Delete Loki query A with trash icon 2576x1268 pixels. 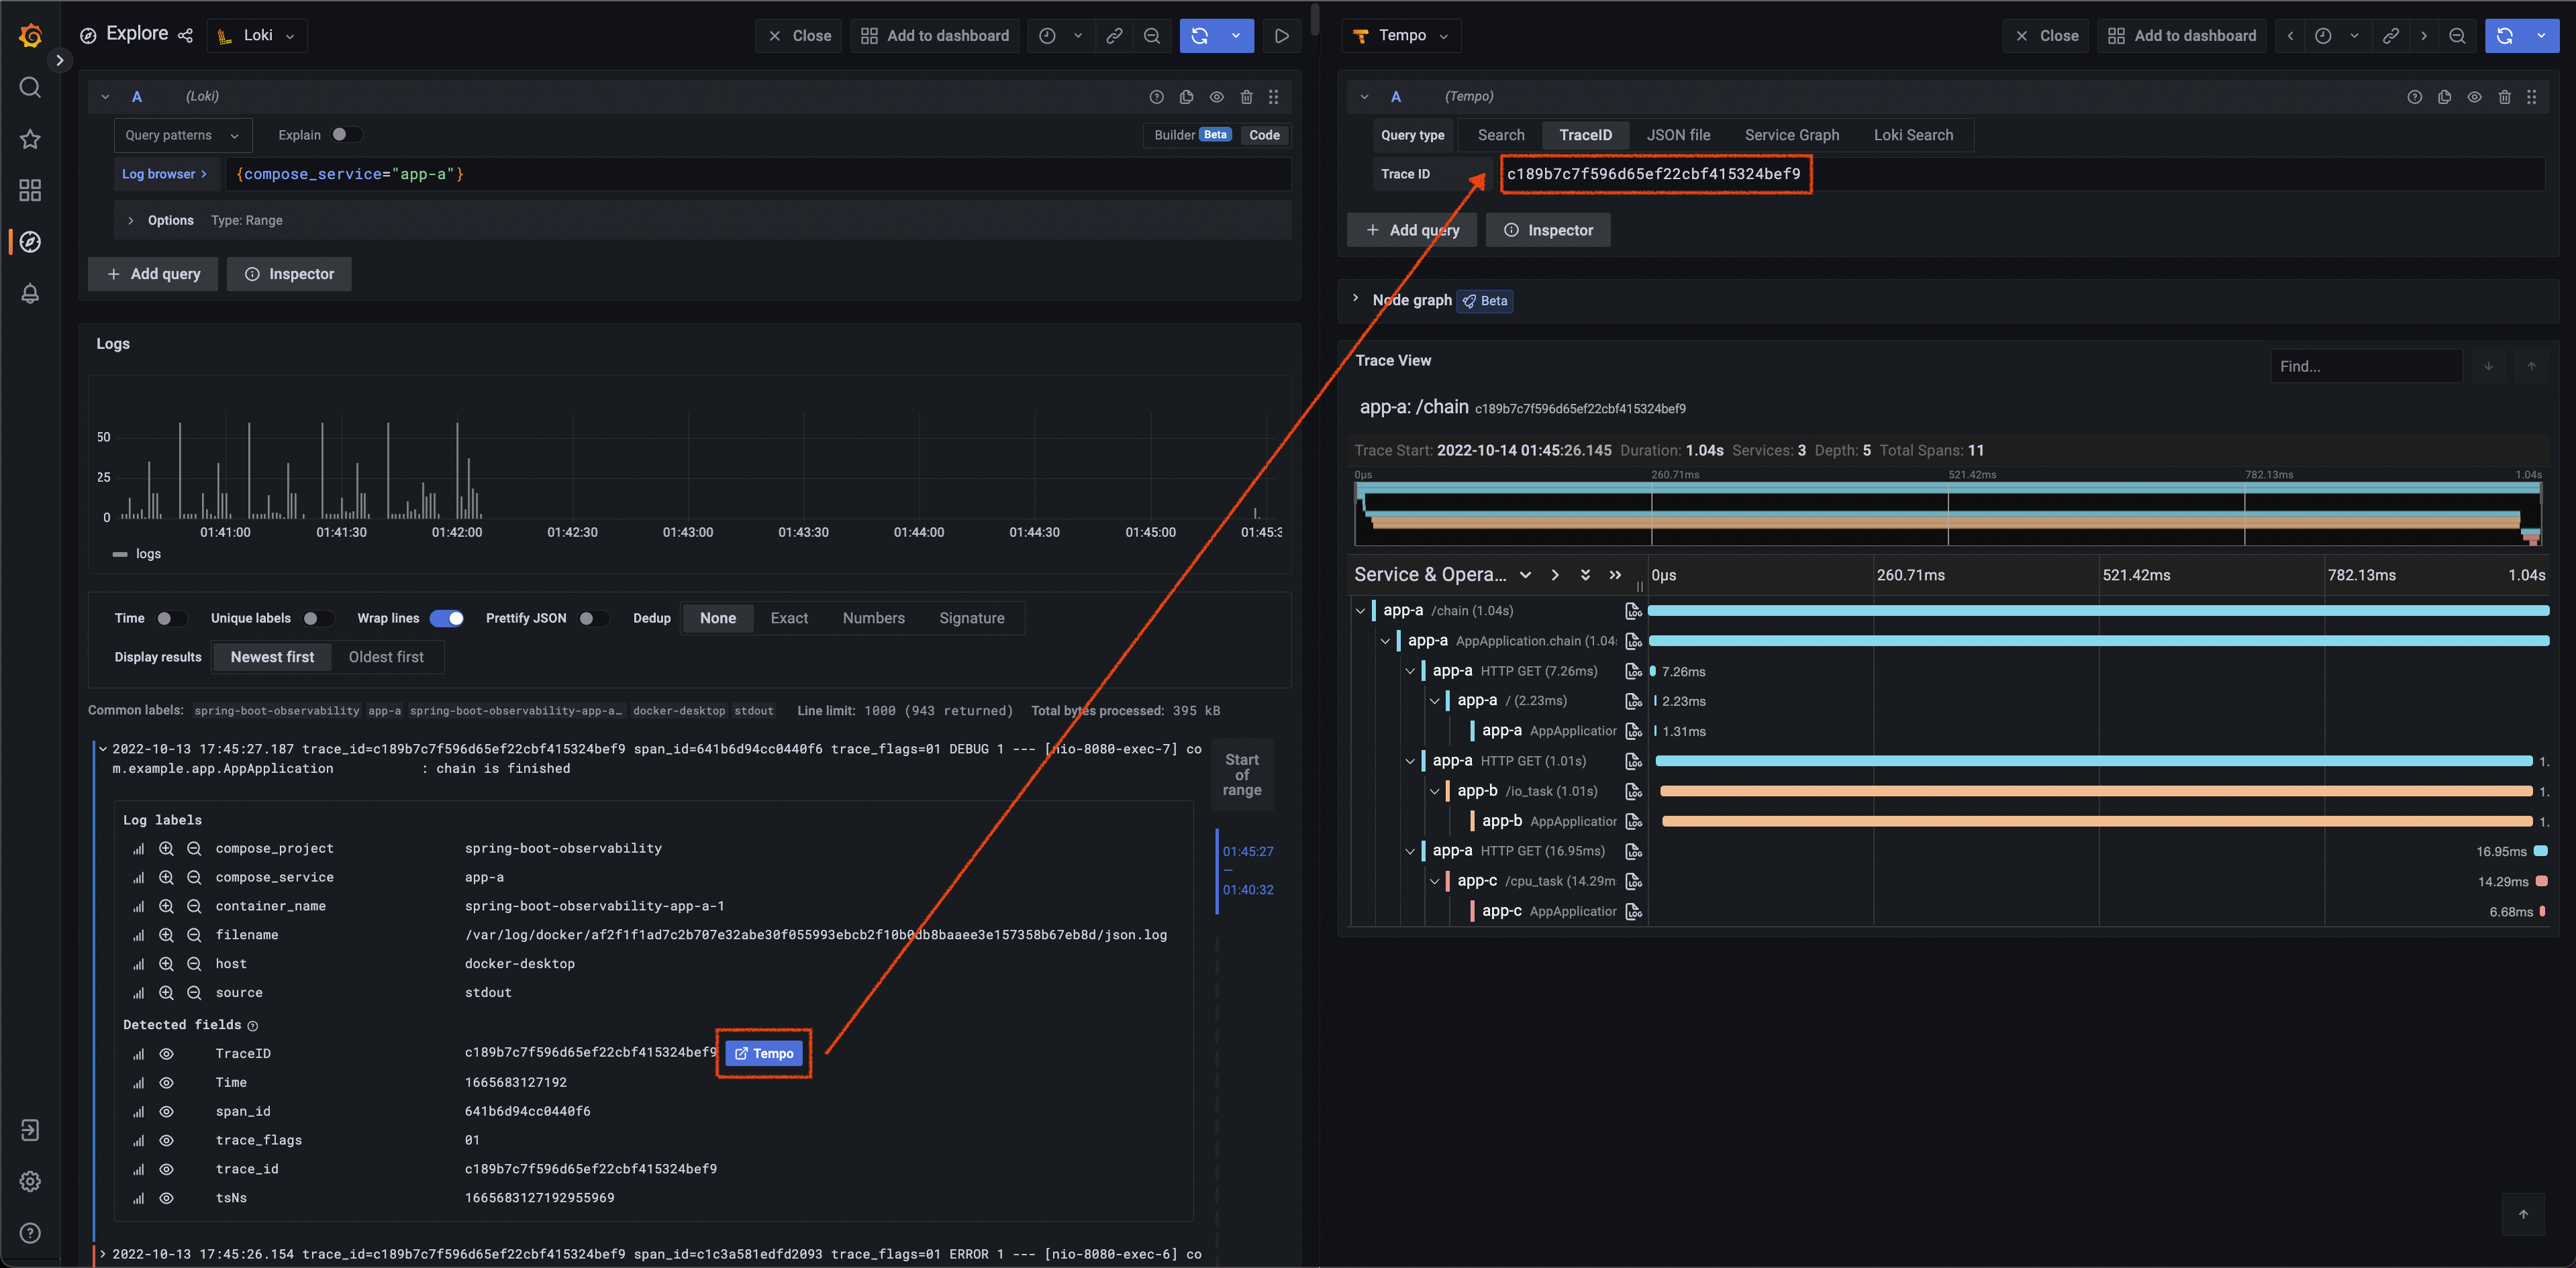(x=1246, y=97)
